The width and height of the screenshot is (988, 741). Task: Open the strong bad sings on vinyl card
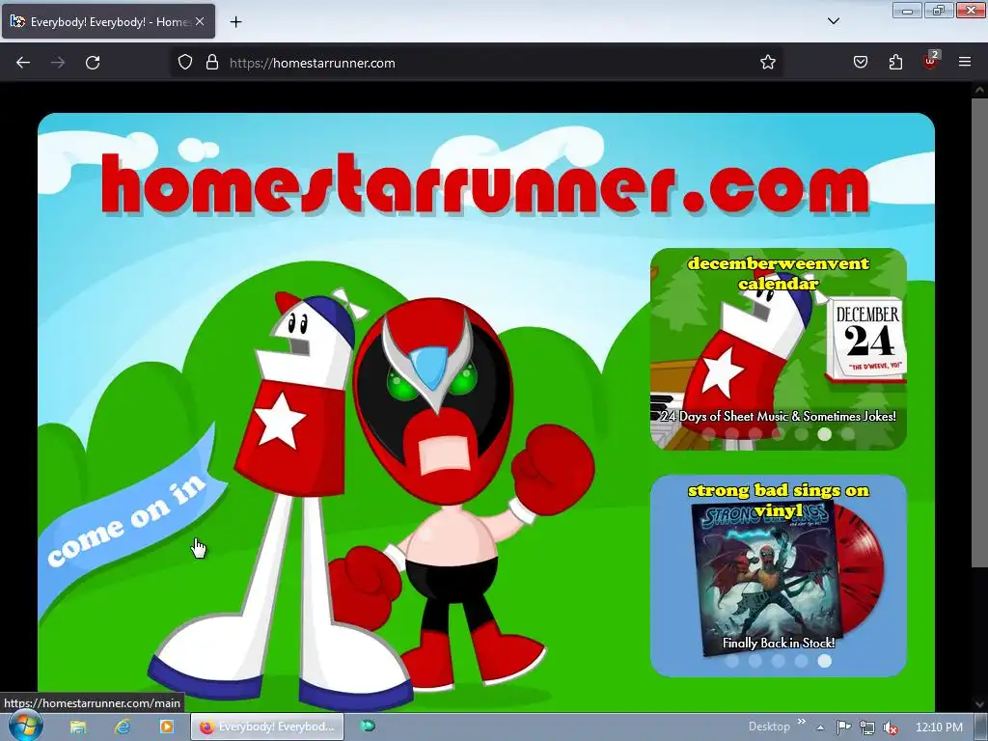(x=779, y=576)
